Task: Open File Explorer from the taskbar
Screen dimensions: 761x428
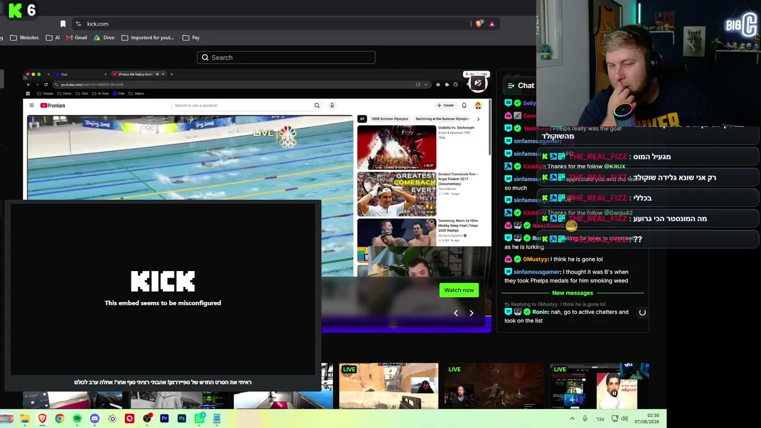Action: pyautogui.click(x=25, y=419)
